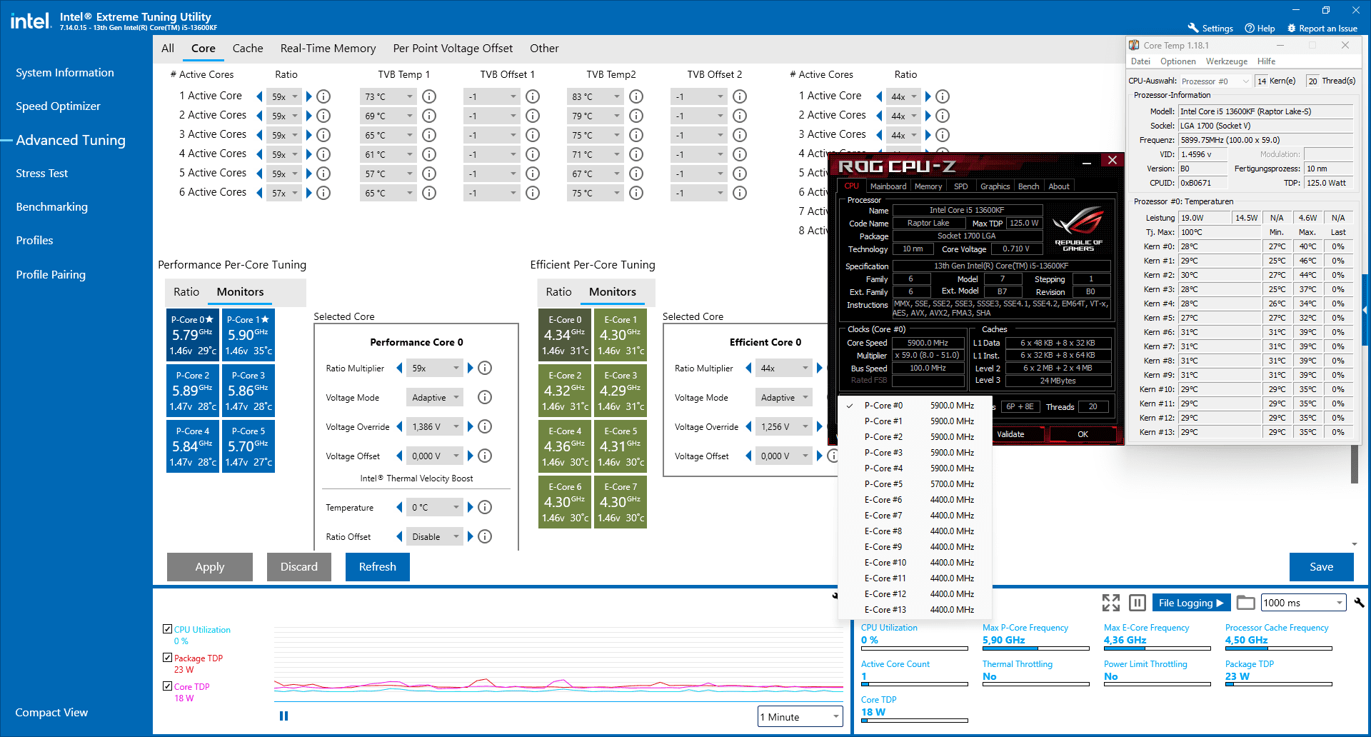Show info for Performance Core 0 Ratio Multiplier
Viewport: 1371px width, 737px height.
(x=485, y=368)
